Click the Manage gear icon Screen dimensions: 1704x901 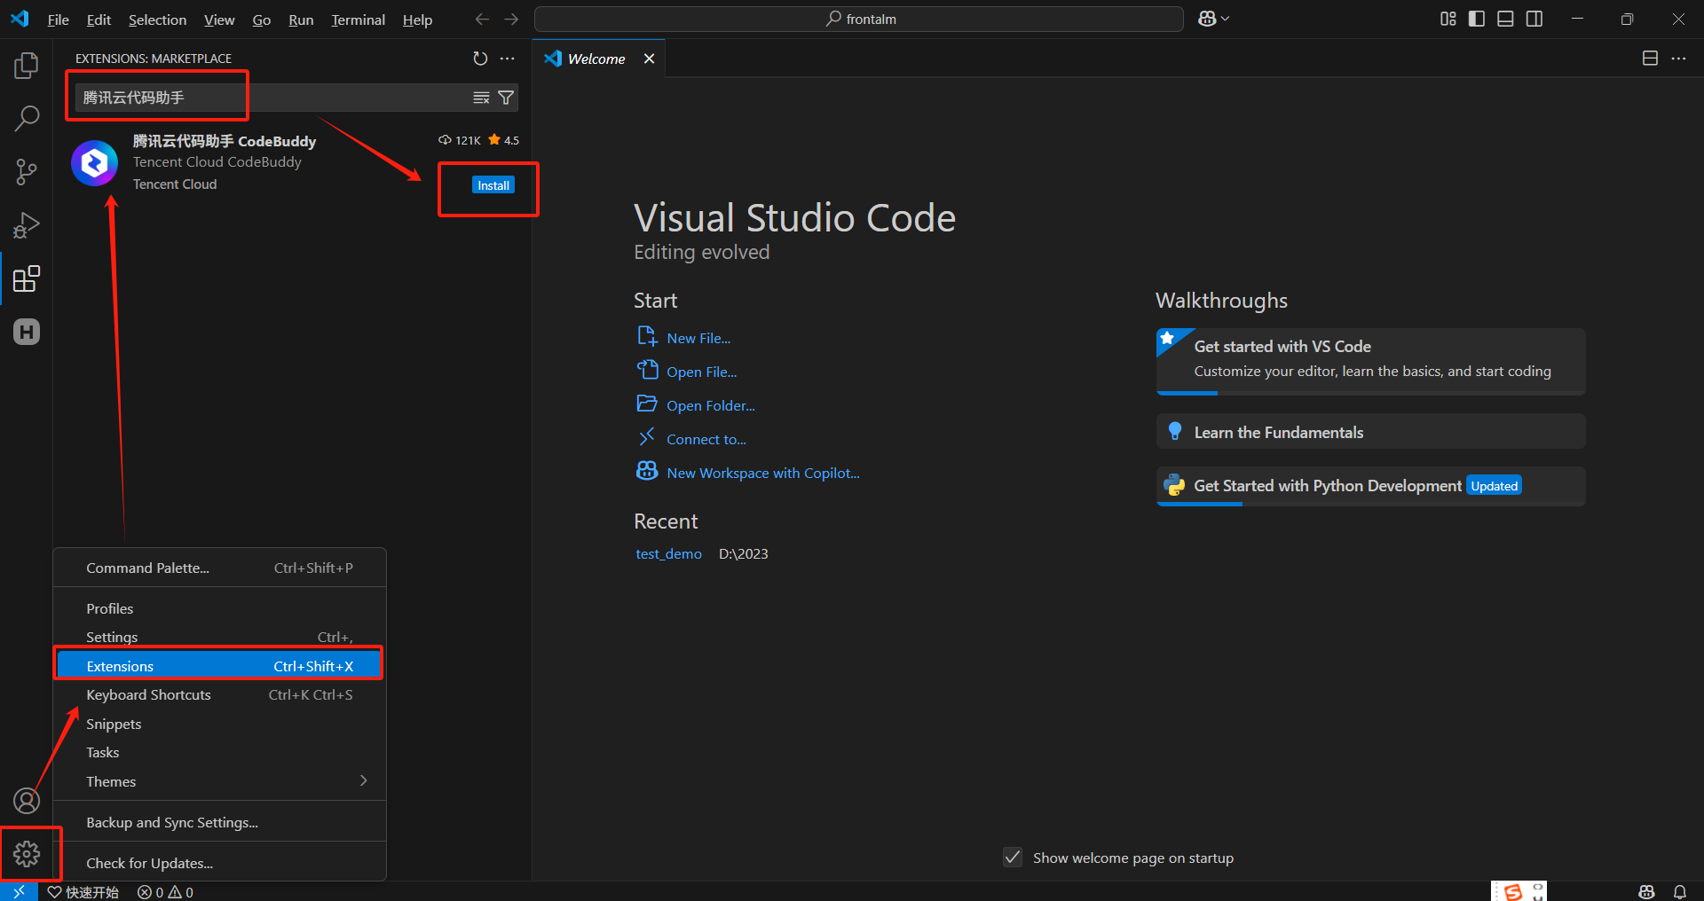click(x=27, y=854)
